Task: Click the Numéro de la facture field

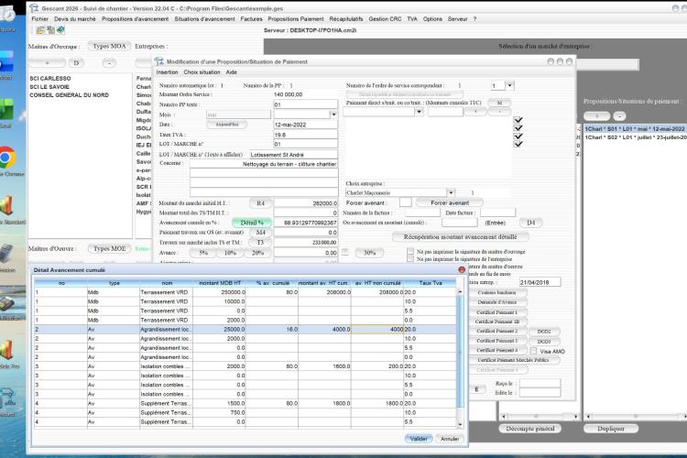Action: pos(422,213)
